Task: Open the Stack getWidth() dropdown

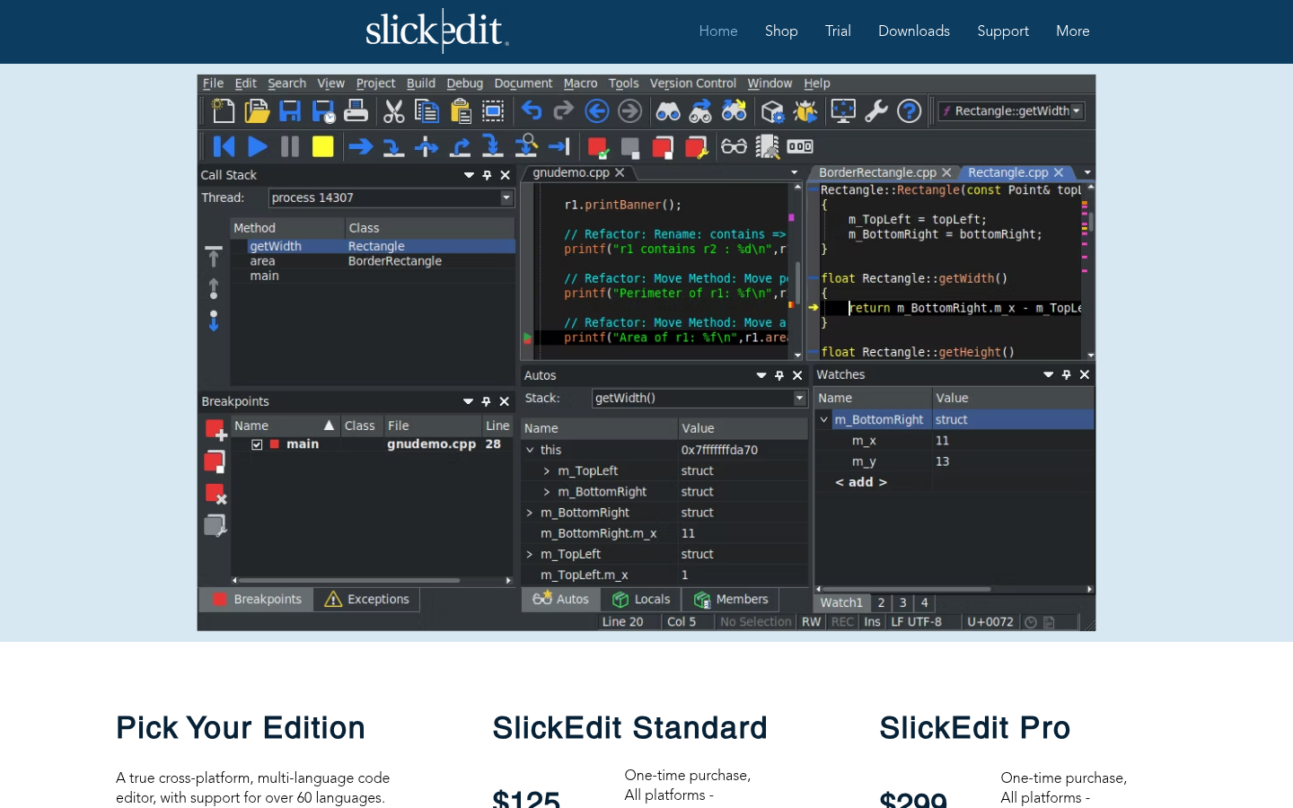Action: [799, 398]
